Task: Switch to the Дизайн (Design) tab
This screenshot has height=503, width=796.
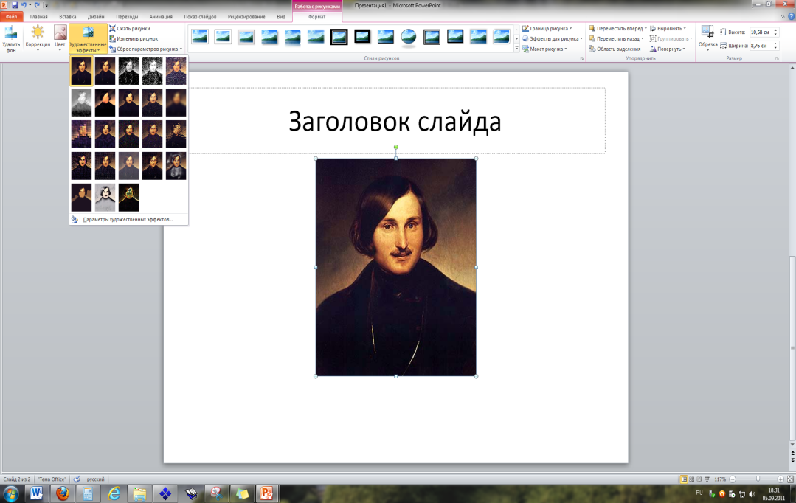Action: 96,17
